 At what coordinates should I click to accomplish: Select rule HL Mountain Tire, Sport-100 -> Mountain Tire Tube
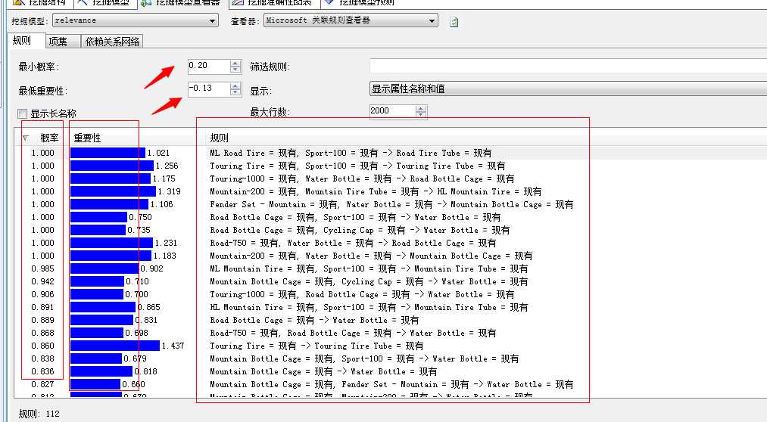(369, 307)
